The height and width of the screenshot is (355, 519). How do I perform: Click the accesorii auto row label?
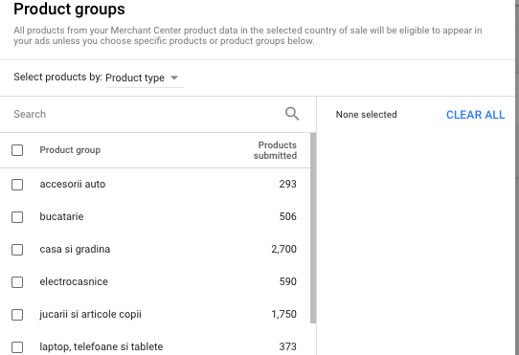tap(73, 184)
